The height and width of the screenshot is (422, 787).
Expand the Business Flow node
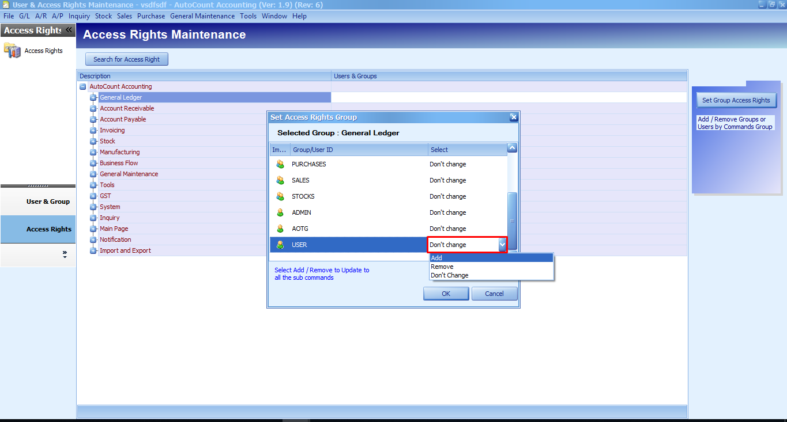point(93,164)
